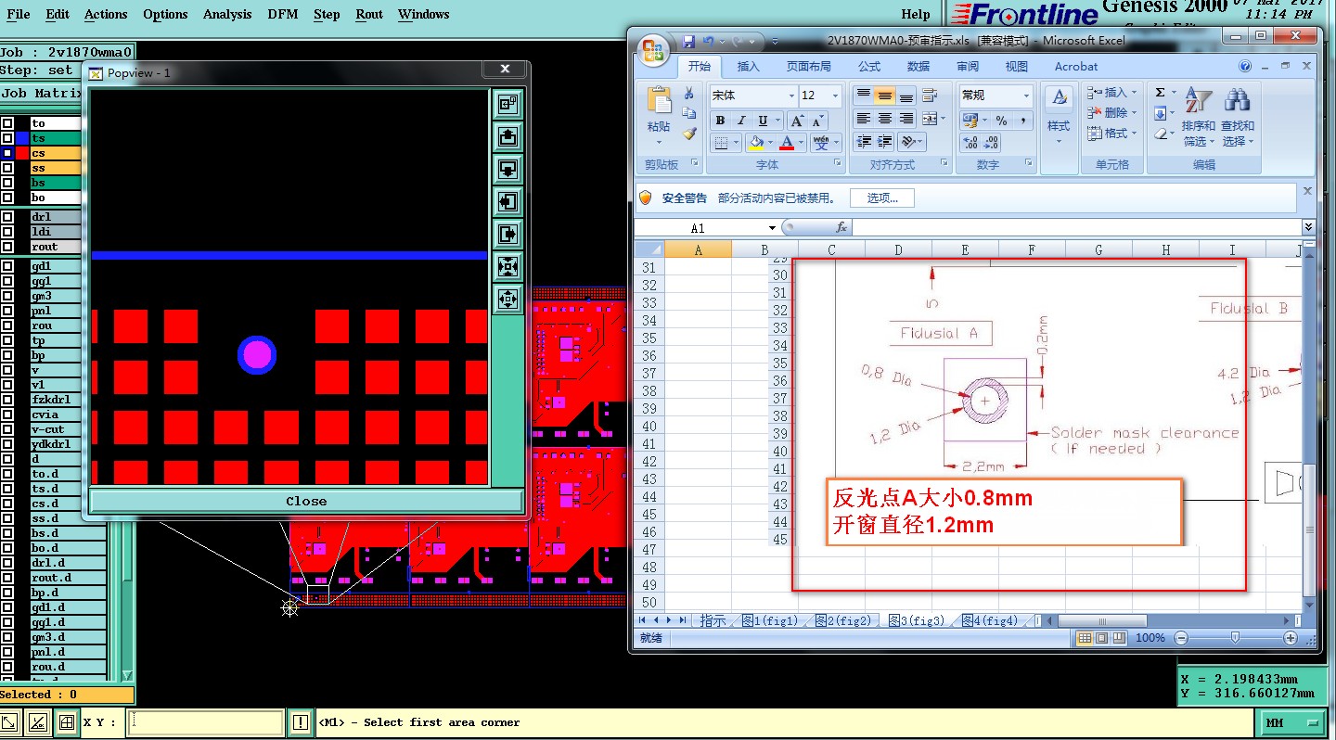Click the first diagonal-arrow icon in the bottom-left bar
1336x740 pixels.
click(10, 722)
